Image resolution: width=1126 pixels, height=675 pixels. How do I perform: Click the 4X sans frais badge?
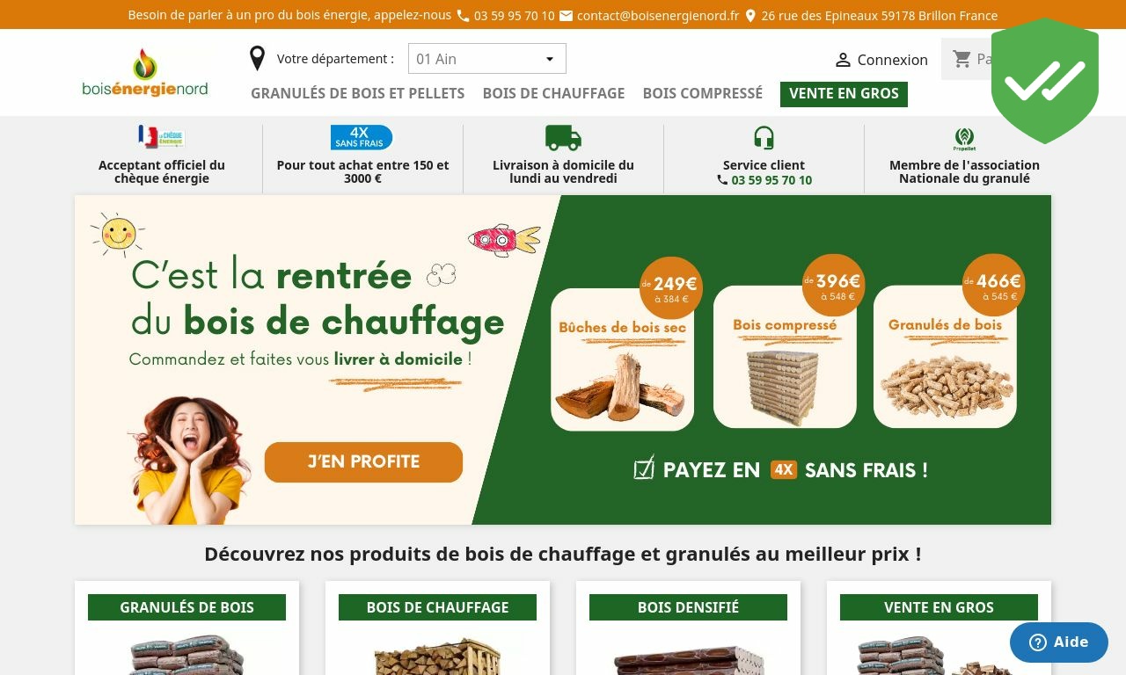(362, 137)
